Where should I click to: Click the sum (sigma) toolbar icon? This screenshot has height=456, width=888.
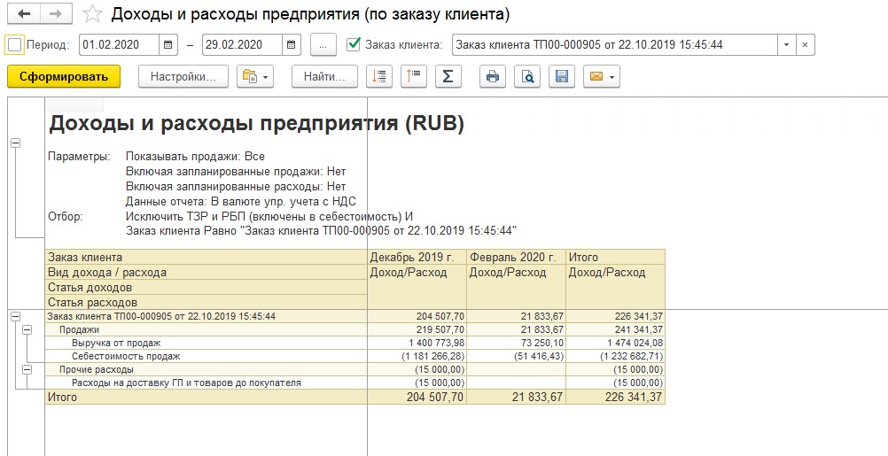point(448,77)
